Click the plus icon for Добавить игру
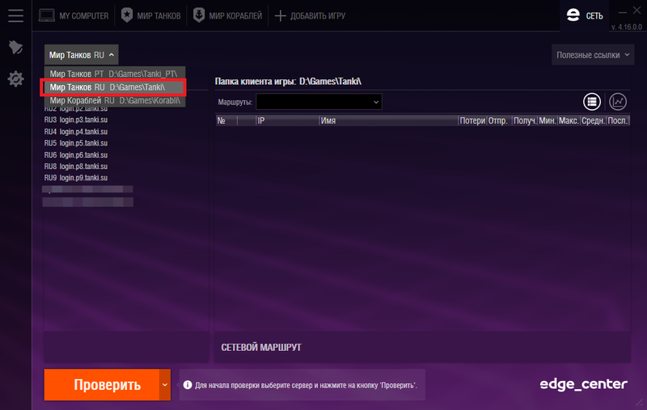Image resolution: width=647 pixels, height=410 pixels. pyautogui.click(x=280, y=16)
